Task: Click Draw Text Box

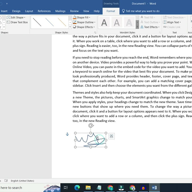Action: [17, 22]
